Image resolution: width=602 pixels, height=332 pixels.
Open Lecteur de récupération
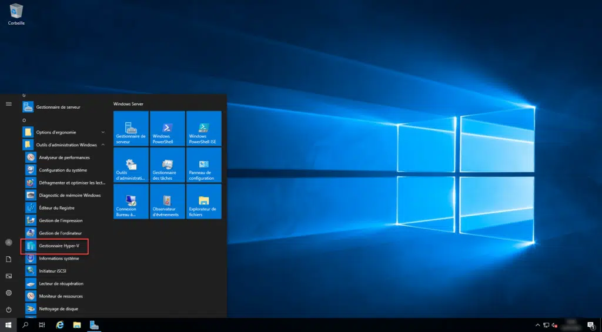(63, 284)
